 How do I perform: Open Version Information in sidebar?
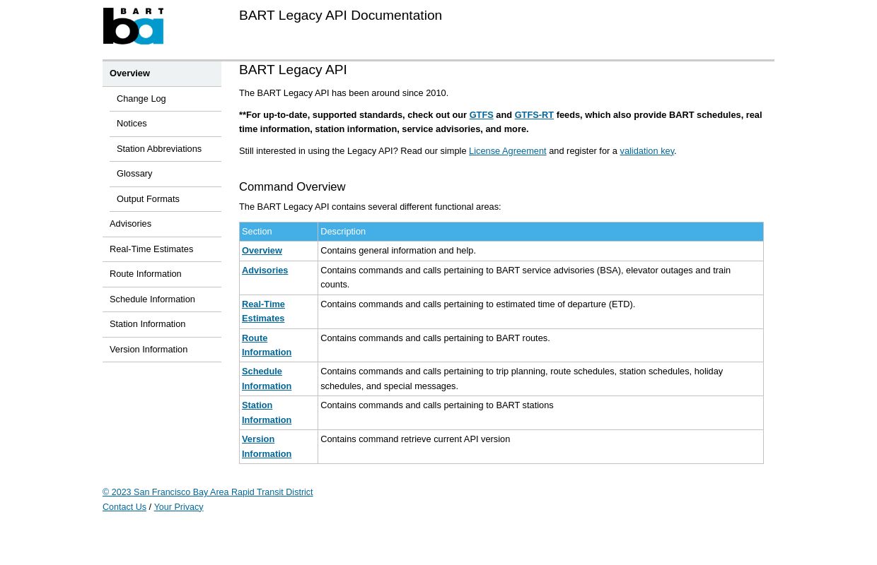[x=162, y=350]
